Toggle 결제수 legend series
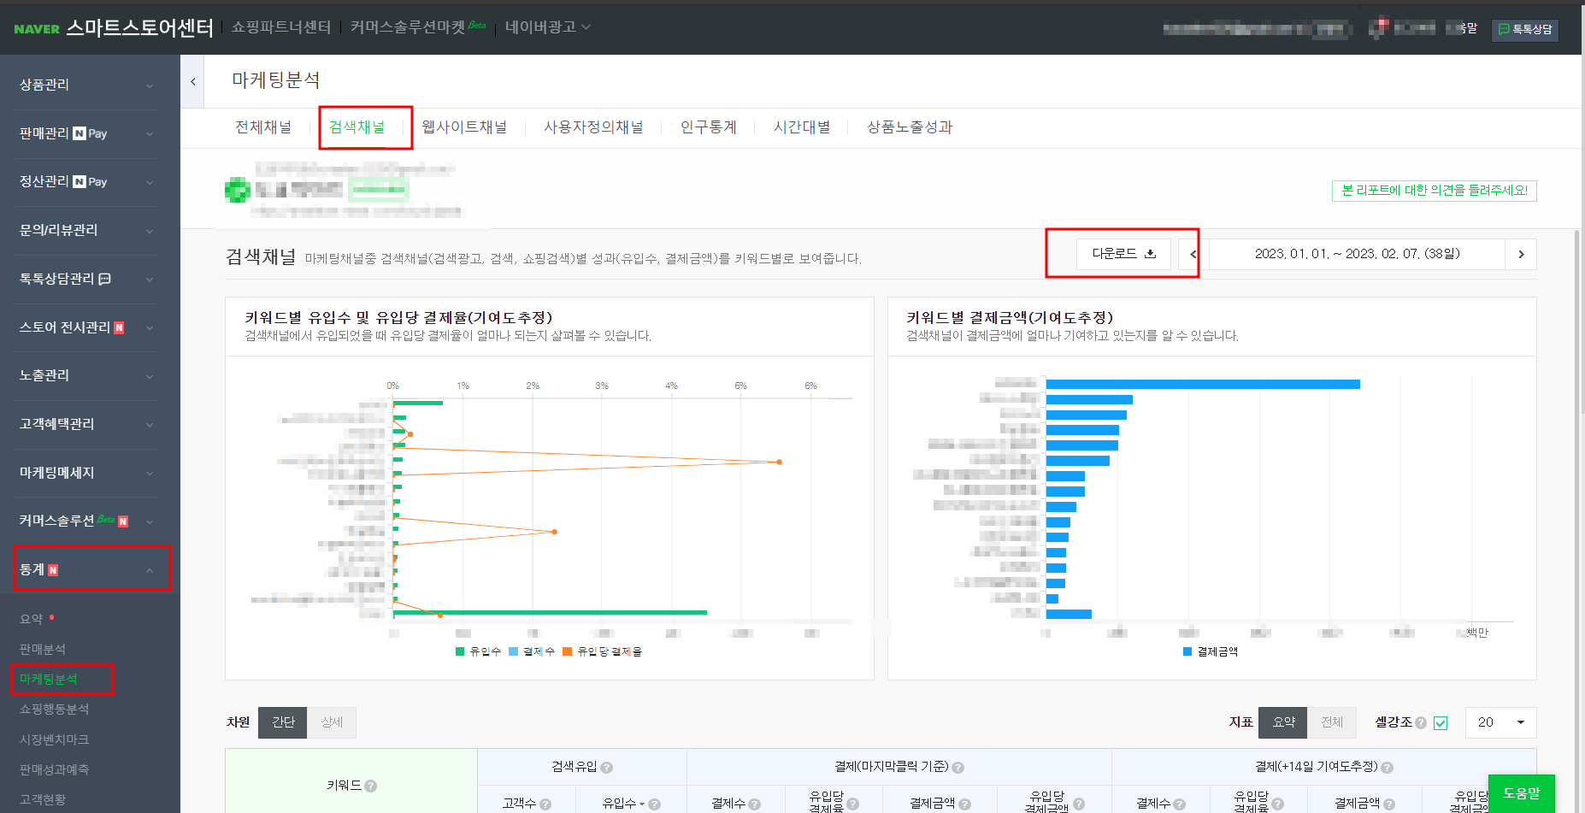1585x813 pixels. click(532, 651)
